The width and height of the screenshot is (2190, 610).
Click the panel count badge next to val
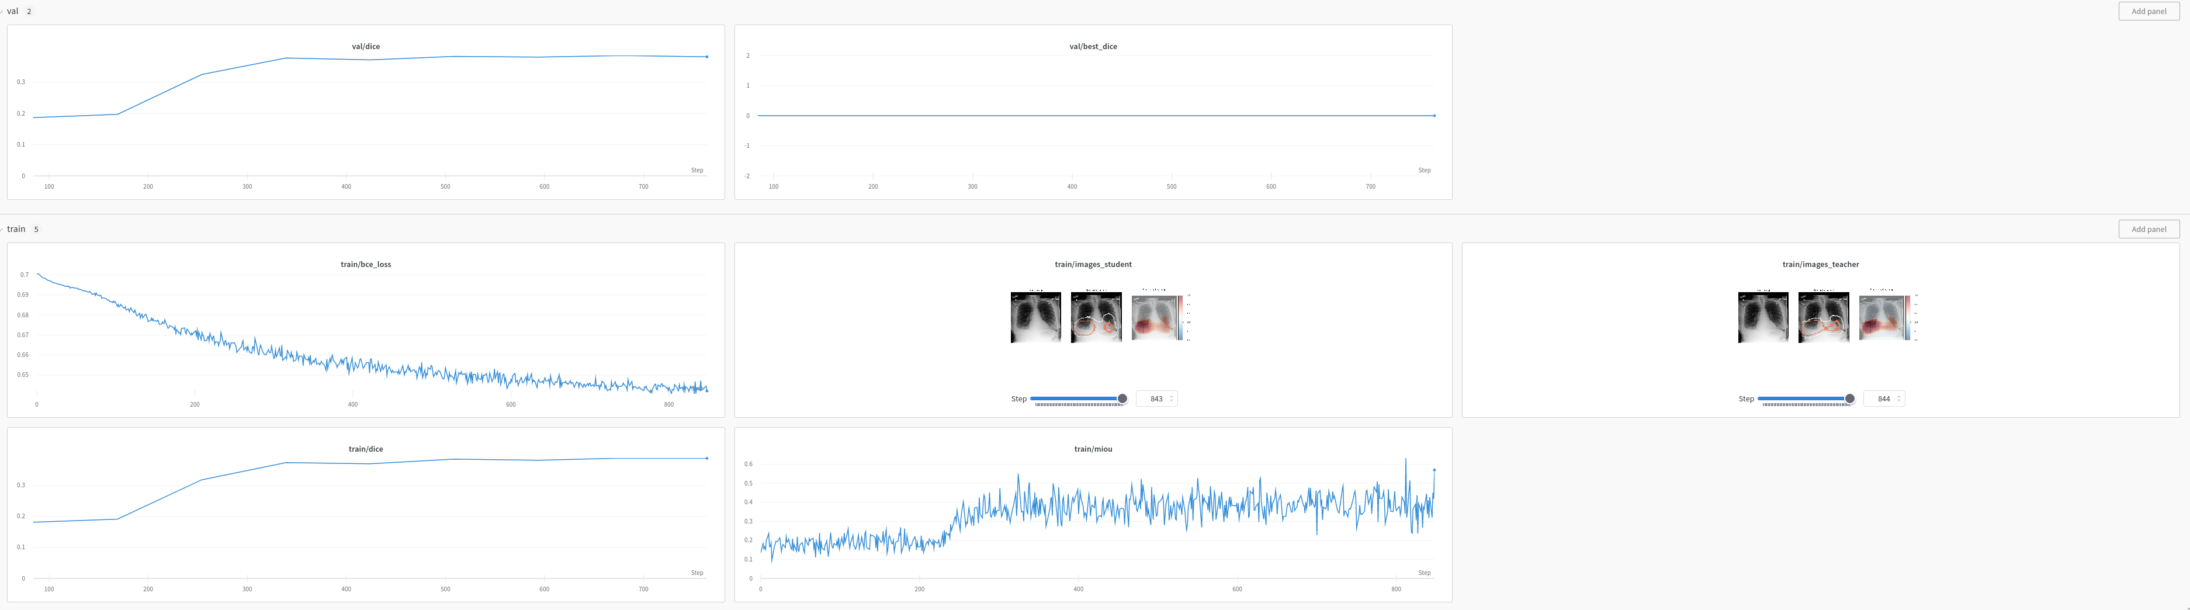click(29, 11)
